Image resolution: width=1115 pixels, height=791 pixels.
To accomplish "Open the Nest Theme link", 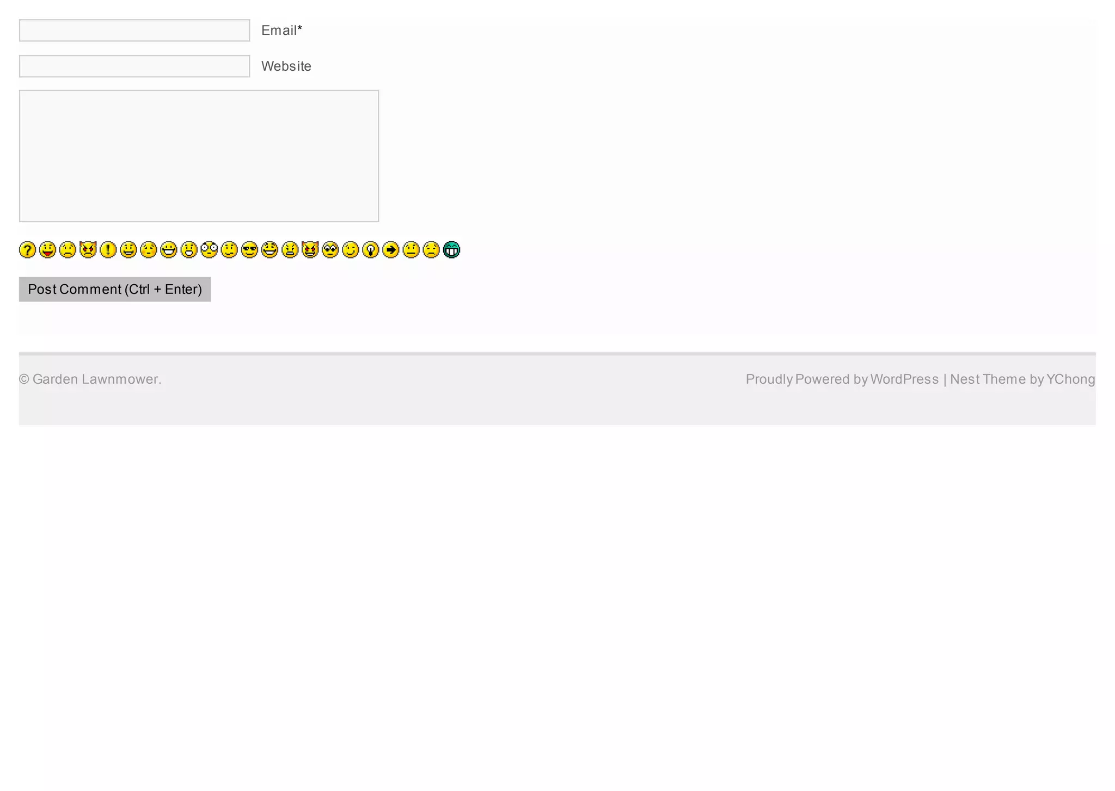I will [x=988, y=379].
